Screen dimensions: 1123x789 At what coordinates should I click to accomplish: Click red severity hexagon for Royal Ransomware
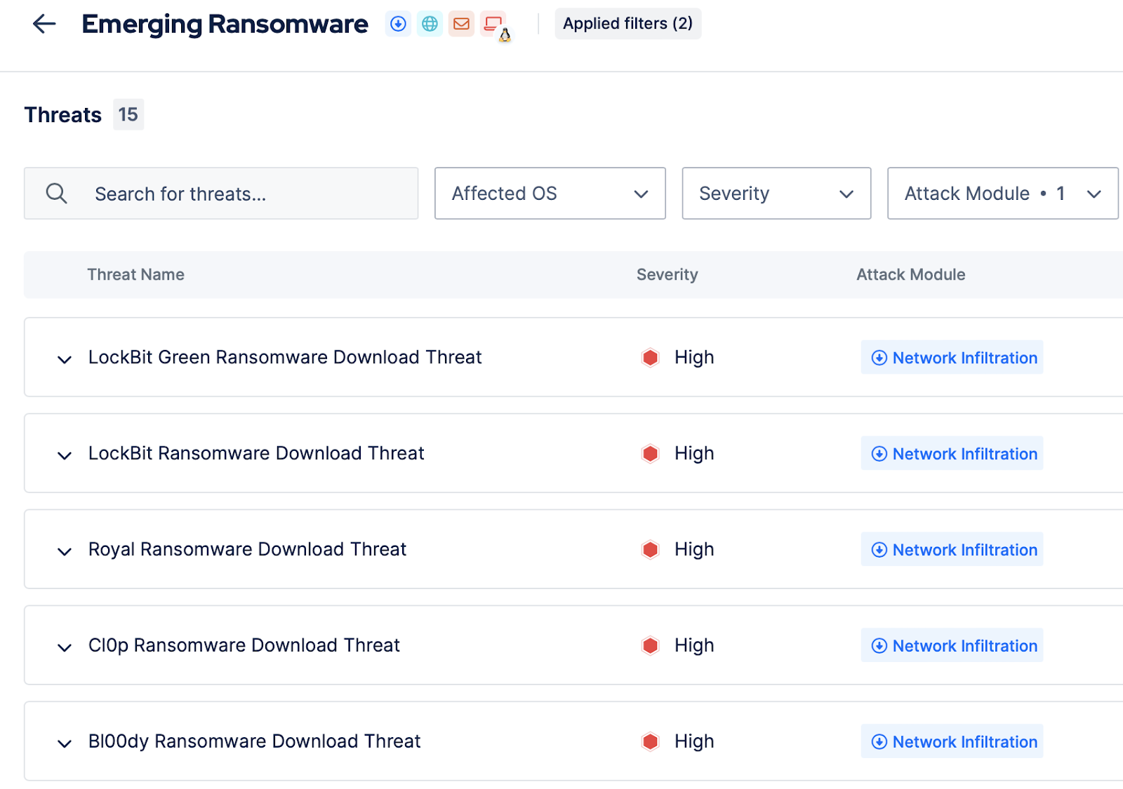click(651, 550)
